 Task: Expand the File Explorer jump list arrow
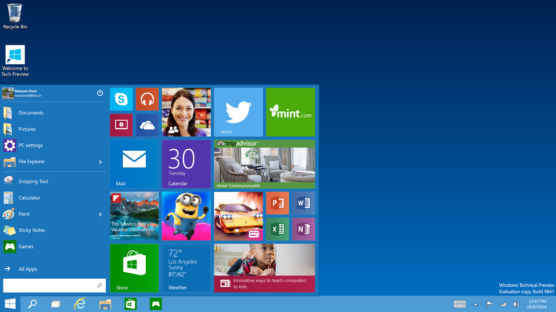tap(100, 162)
